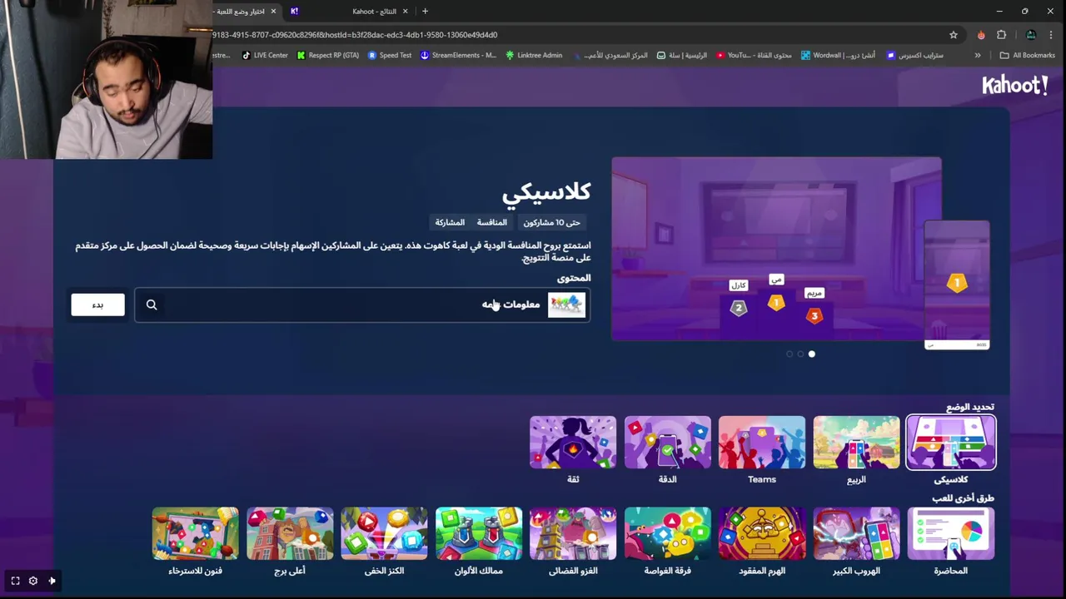Open the المركز السعودي bookmark
This screenshot has height=599, width=1066.
[x=610, y=55]
